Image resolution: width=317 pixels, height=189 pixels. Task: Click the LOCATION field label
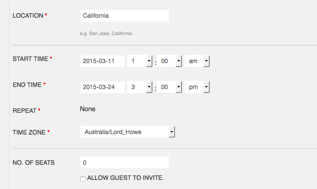click(28, 16)
